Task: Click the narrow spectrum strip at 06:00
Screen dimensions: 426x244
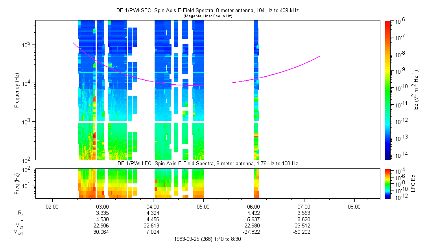Action: tap(256, 98)
